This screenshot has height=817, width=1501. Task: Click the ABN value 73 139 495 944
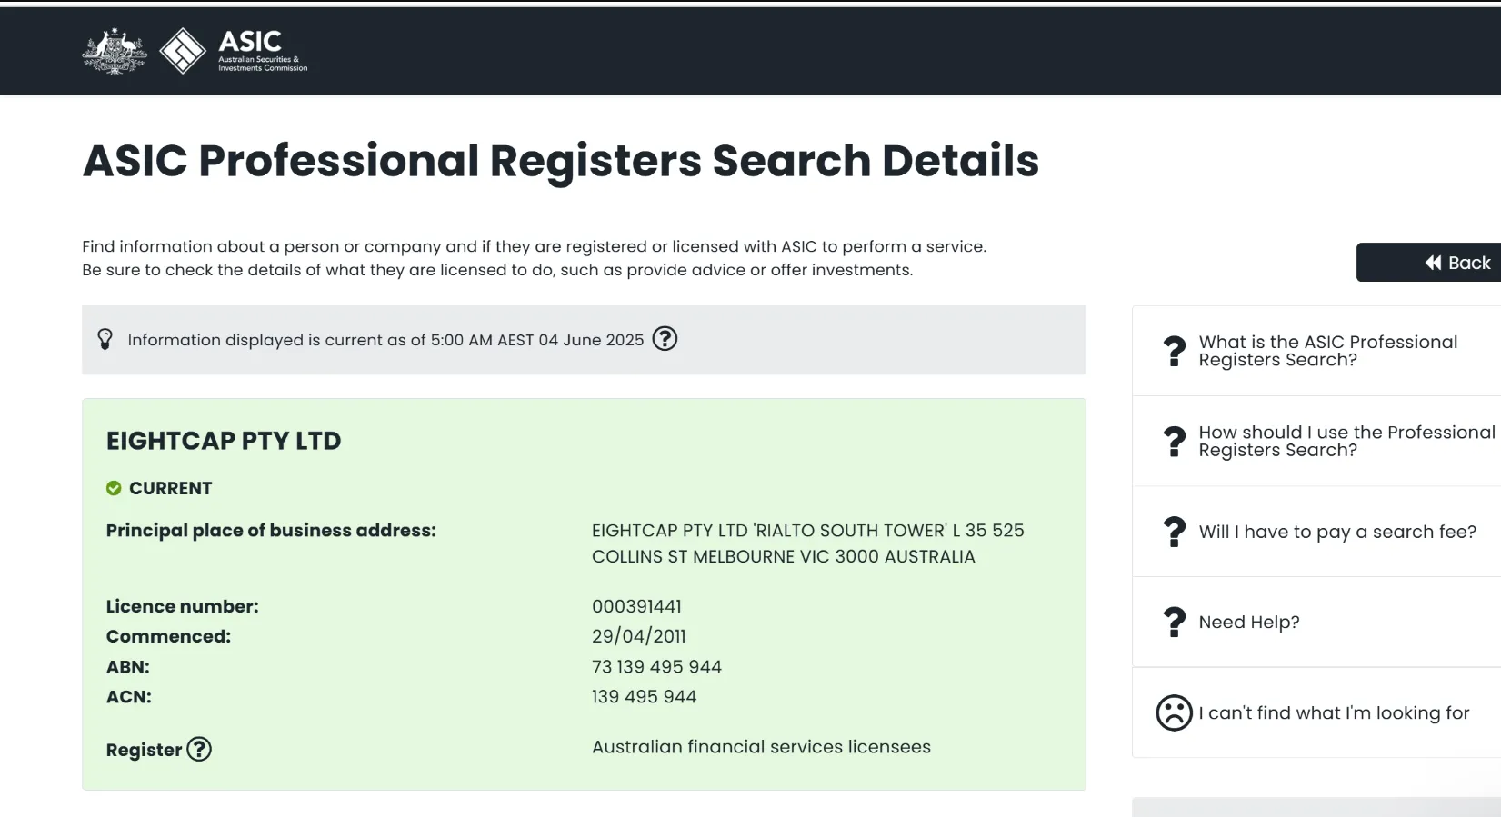point(656,667)
